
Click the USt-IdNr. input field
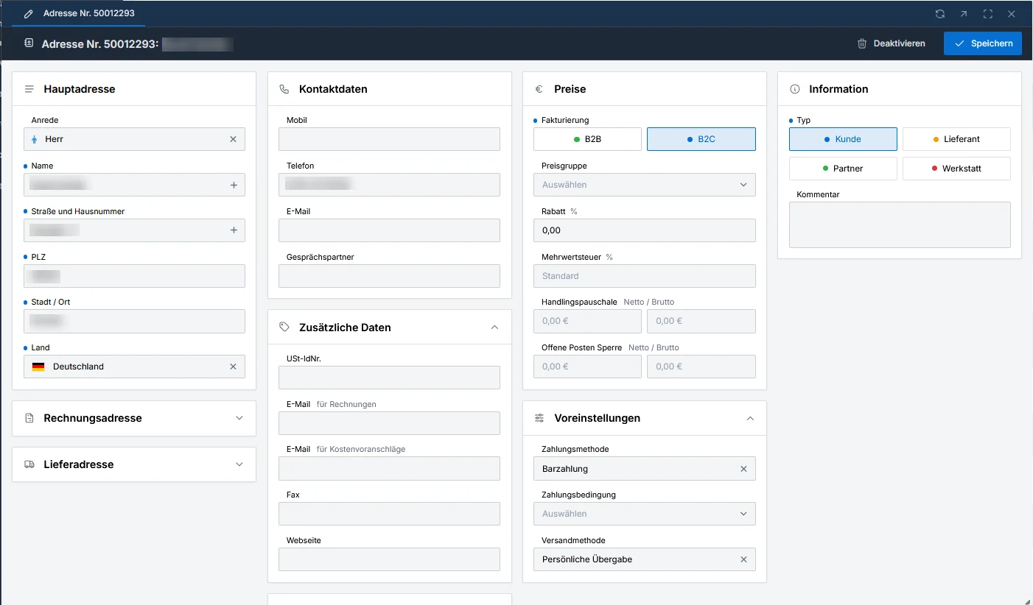389,378
